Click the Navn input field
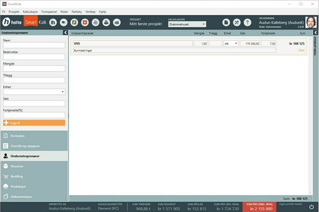This screenshot has height=212, width=319. click(x=34, y=45)
